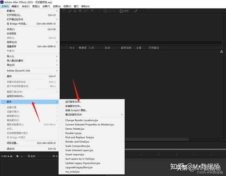The height and width of the screenshot is (176, 226).
Task: Choose 打开项目(O)... from File menu
Action: pos(30,15)
